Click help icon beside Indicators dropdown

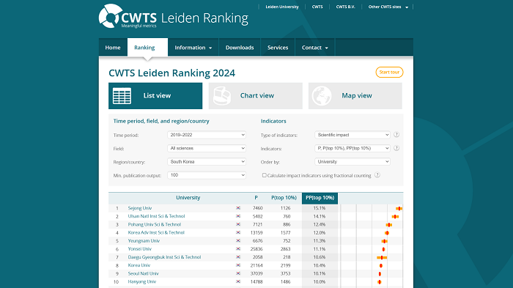coord(396,148)
